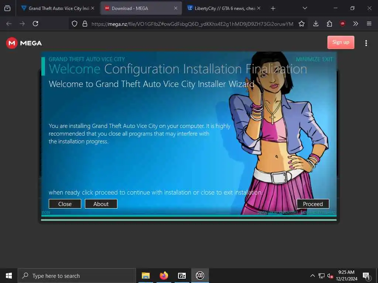Close the LibertyCity tab
The width and height of the screenshot is (378, 283).
click(x=259, y=8)
